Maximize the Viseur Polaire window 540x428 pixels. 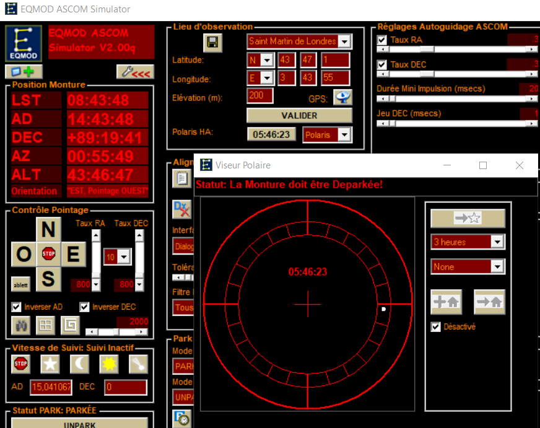(x=483, y=165)
